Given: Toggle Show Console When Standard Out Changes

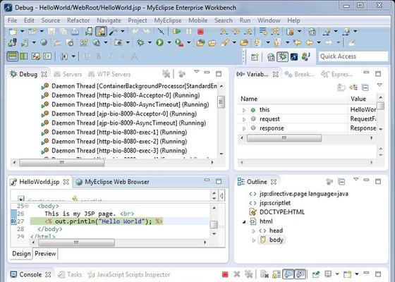Looking at the screenshot, I should pyautogui.click(x=288, y=274).
